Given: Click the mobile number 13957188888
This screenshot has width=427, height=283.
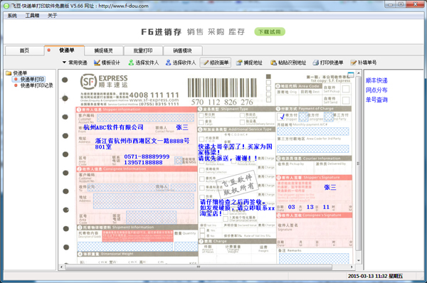Looking at the screenshot, I should click(143, 162).
